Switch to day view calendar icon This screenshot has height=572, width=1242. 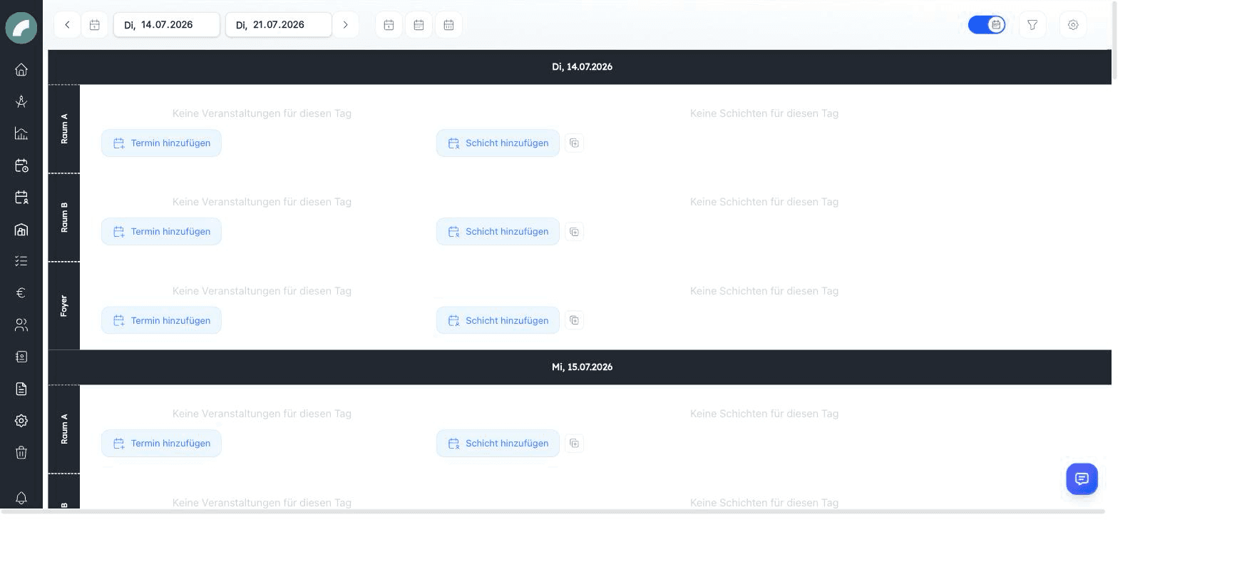pos(389,25)
